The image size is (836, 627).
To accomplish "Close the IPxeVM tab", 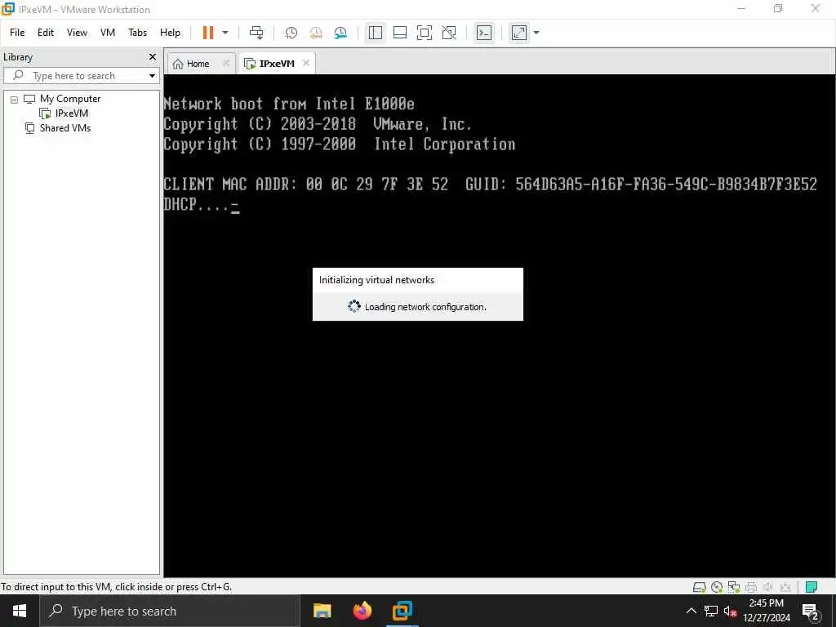I will click(306, 63).
